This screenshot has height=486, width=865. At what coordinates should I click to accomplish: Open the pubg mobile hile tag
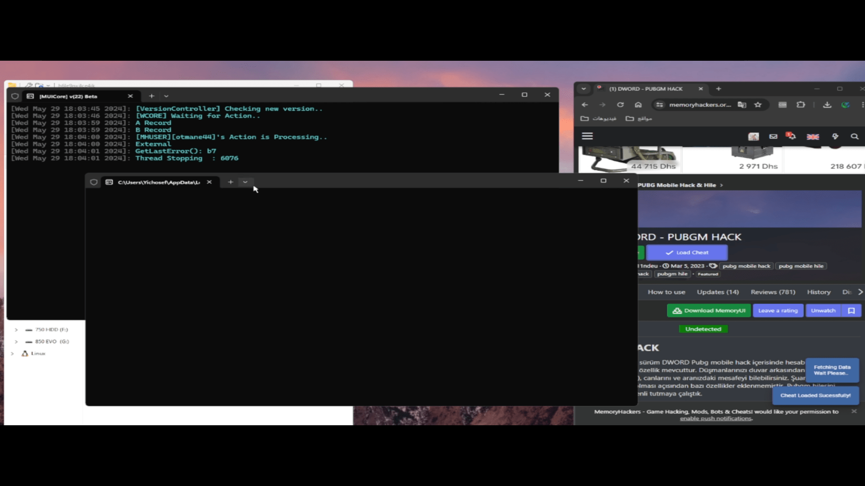[801, 266]
